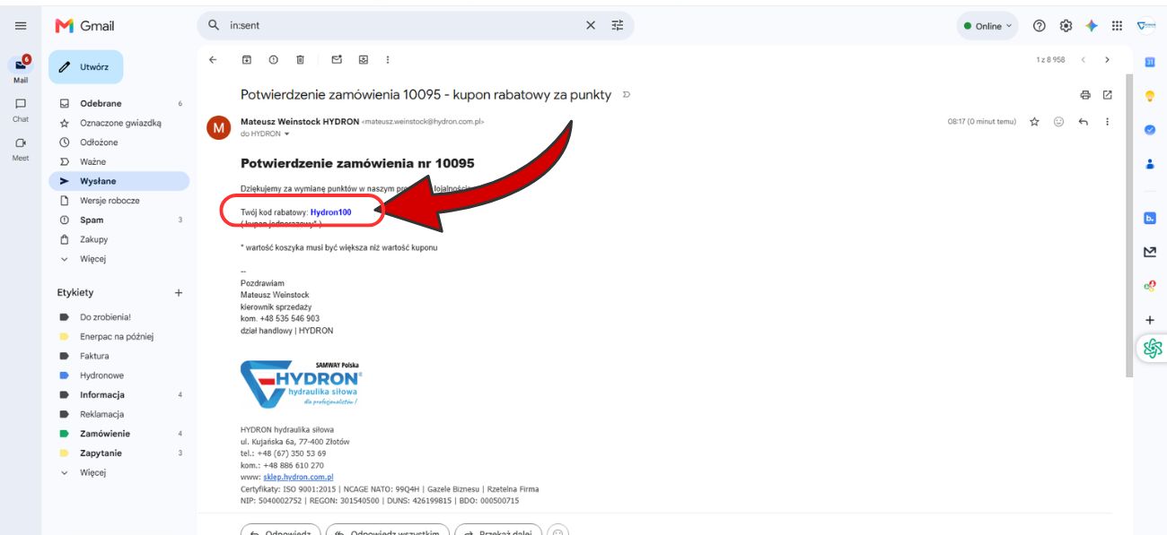Toggle the importance marker beside subject
The height and width of the screenshot is (535, 1167).
626,95
